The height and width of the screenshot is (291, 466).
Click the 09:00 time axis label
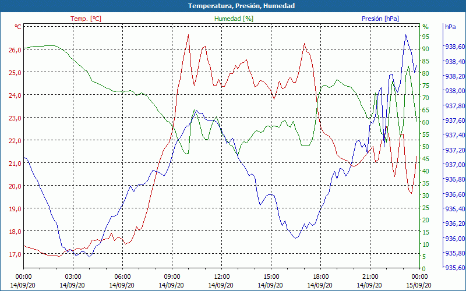[x=172, y=277]
